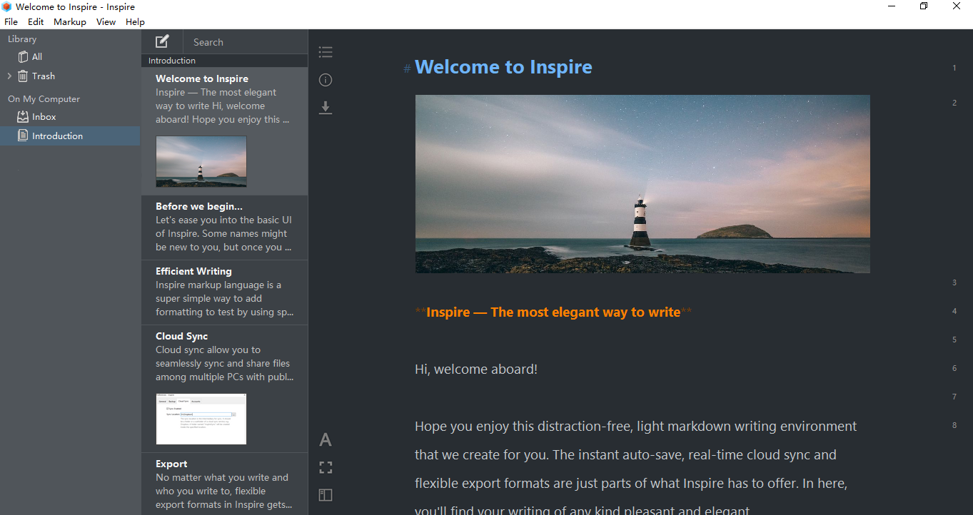
Task: Select the Inbox group
Action: 70,116
